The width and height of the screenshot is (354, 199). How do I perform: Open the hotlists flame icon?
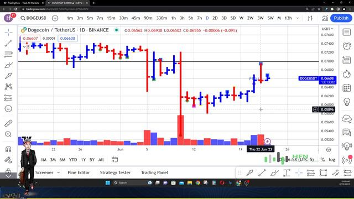347,74
